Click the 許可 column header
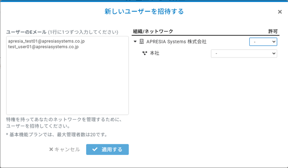This screenshot has width=288, height=168. click(273, 32)
